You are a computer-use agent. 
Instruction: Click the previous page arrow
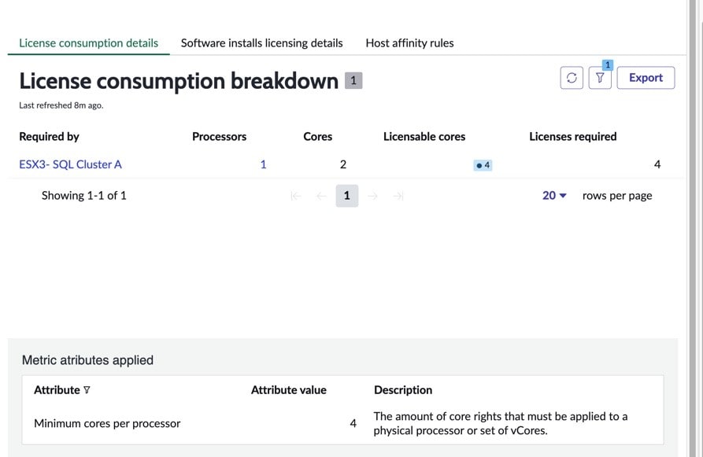[x=320, y=195]
